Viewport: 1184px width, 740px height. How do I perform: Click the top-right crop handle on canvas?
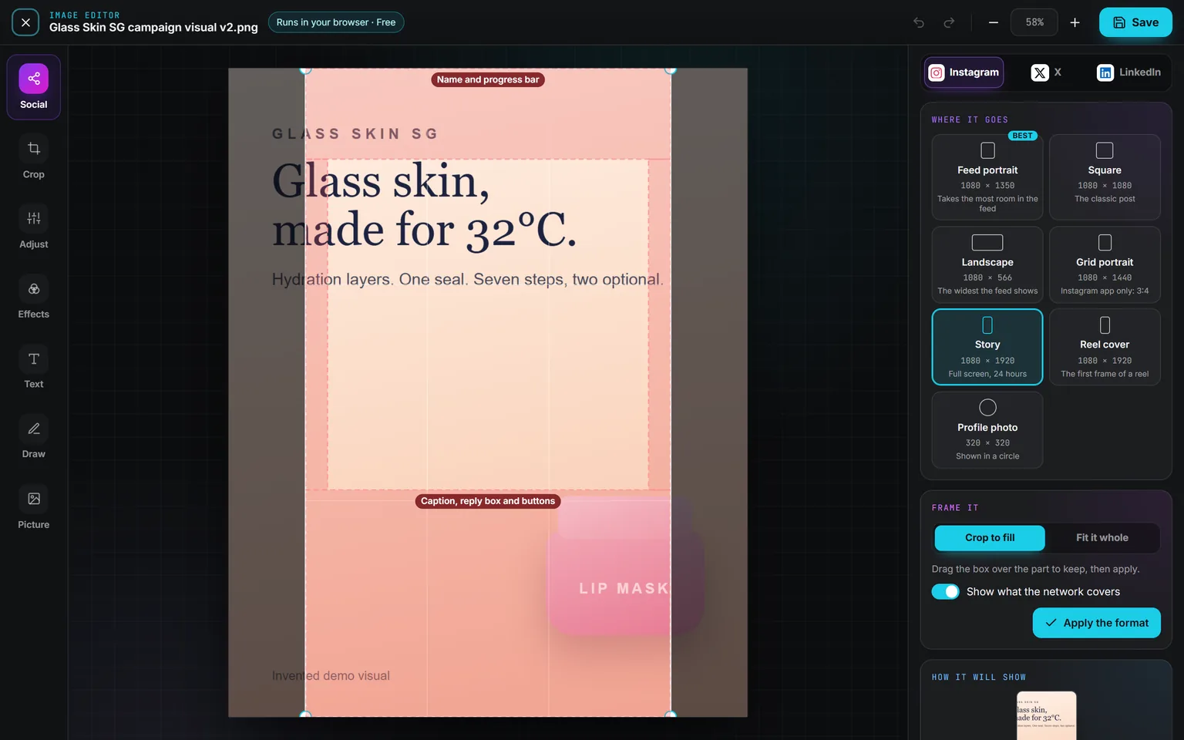[671, 69]
